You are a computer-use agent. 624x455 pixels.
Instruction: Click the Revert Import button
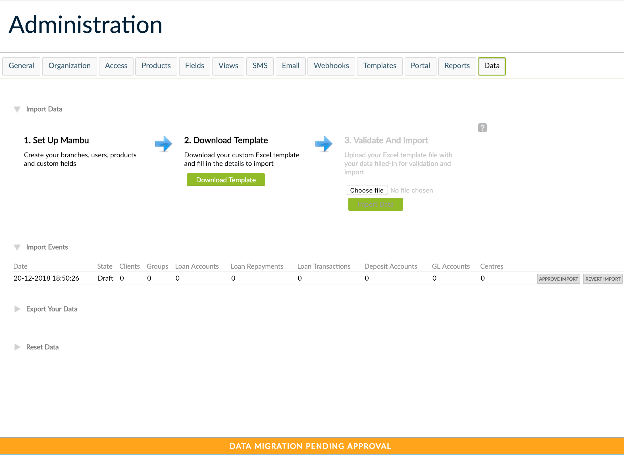point(602,279)
